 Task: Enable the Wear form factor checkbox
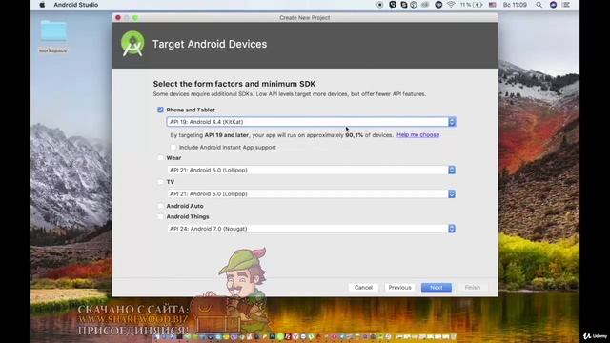point(160,158)
